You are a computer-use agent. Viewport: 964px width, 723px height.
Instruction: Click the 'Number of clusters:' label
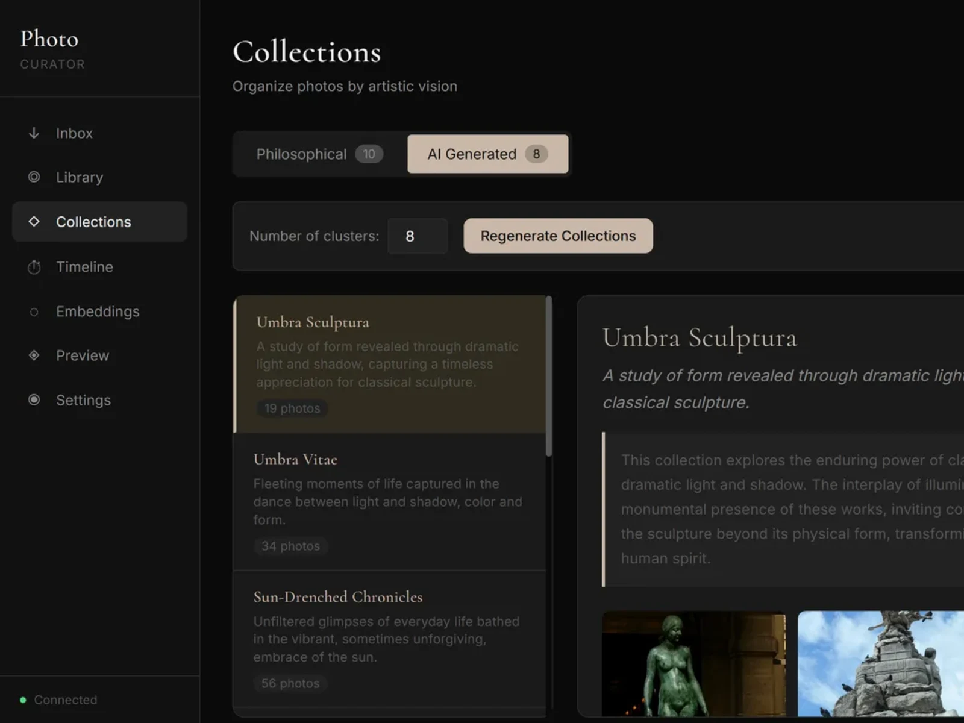point(314,236)
